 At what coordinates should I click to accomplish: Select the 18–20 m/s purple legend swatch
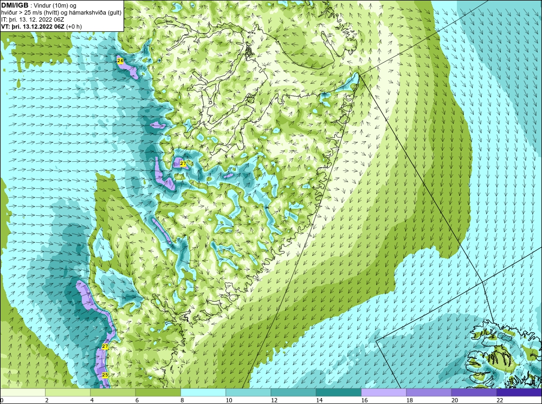[429, 393]
